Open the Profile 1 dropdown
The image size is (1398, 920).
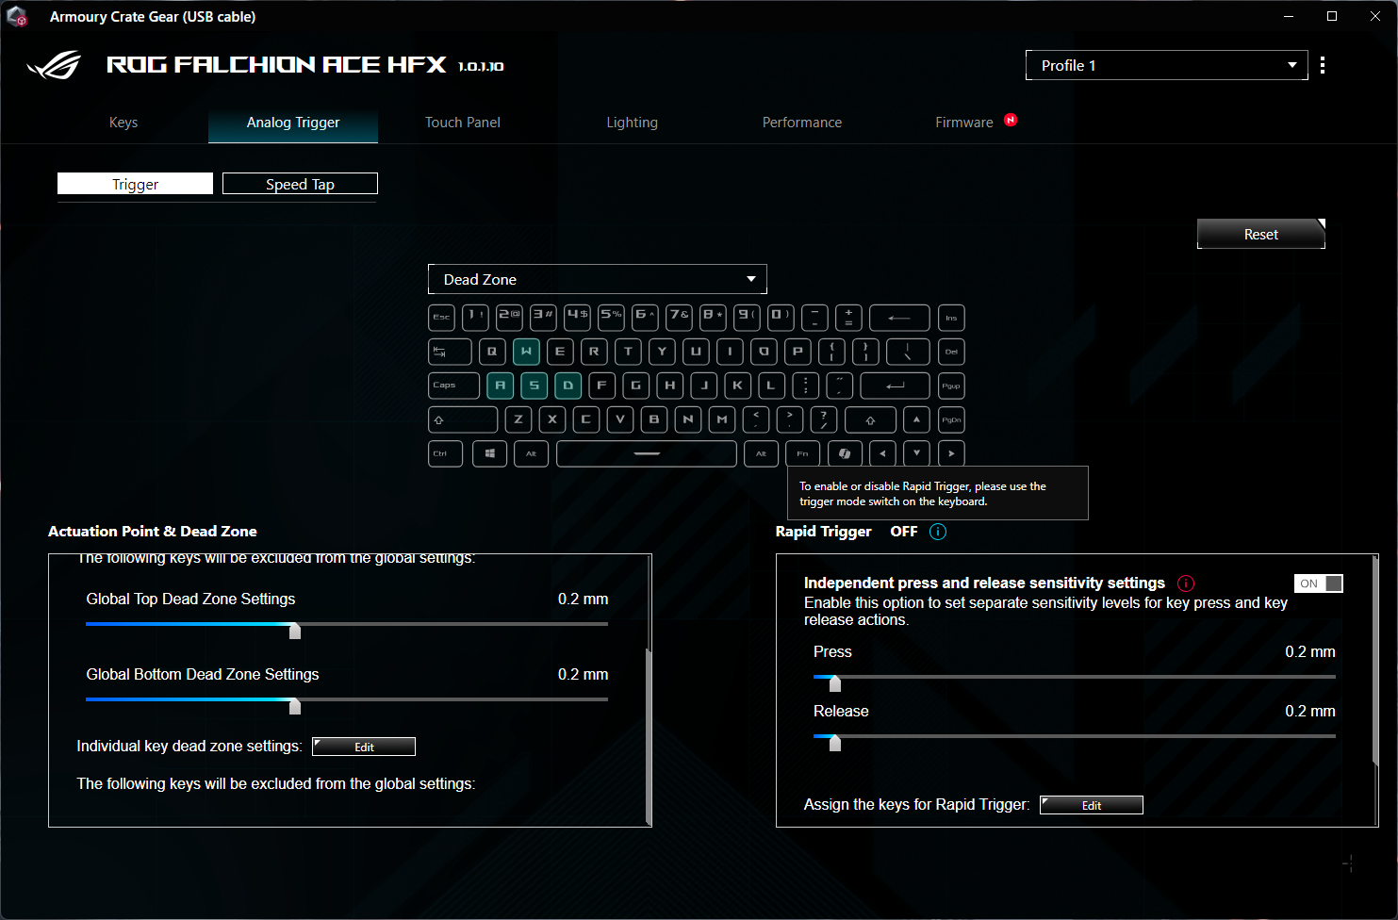tap(1166, 65)
